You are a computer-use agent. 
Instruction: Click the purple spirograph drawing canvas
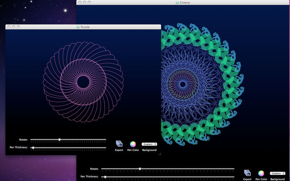coord(83,82)
